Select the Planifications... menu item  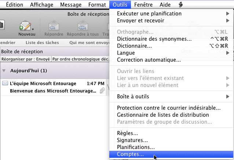coord(171,147)
